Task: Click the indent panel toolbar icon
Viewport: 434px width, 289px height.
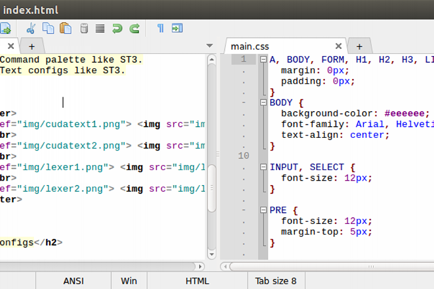Action: [177, 28]
